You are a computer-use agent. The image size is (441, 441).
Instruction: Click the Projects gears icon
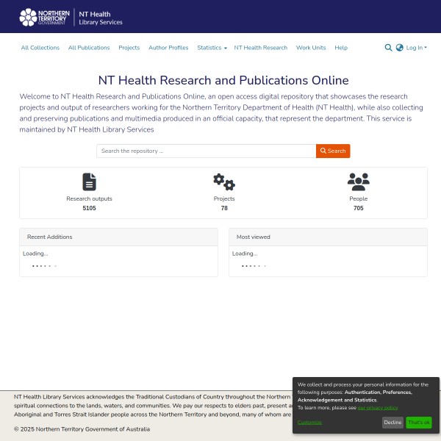223,182
